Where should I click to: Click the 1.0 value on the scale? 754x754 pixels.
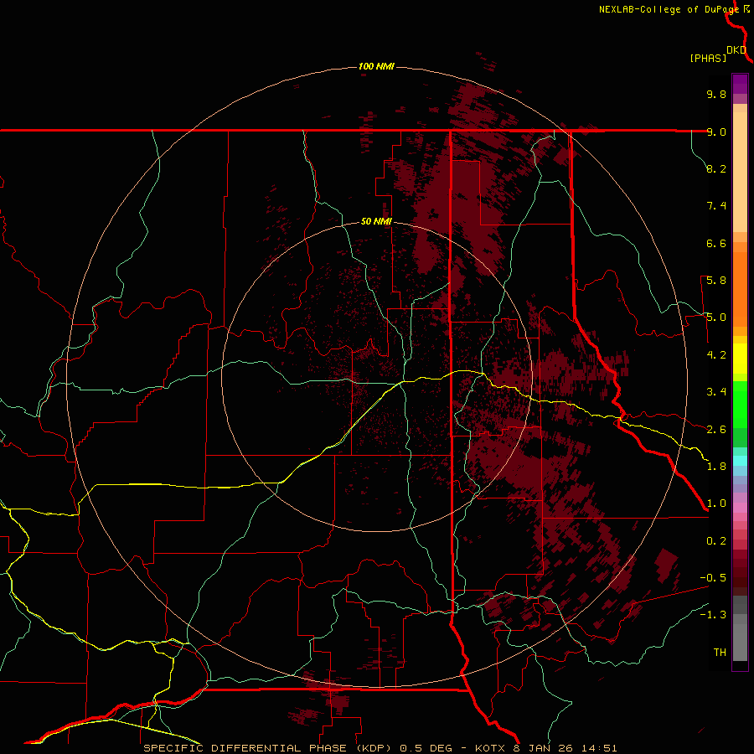click(716, 504)
